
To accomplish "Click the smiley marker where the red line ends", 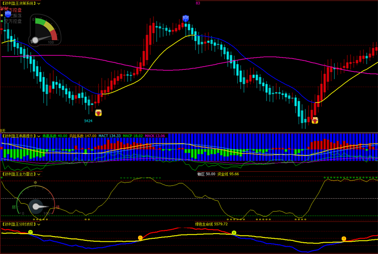I will (234, 233).
